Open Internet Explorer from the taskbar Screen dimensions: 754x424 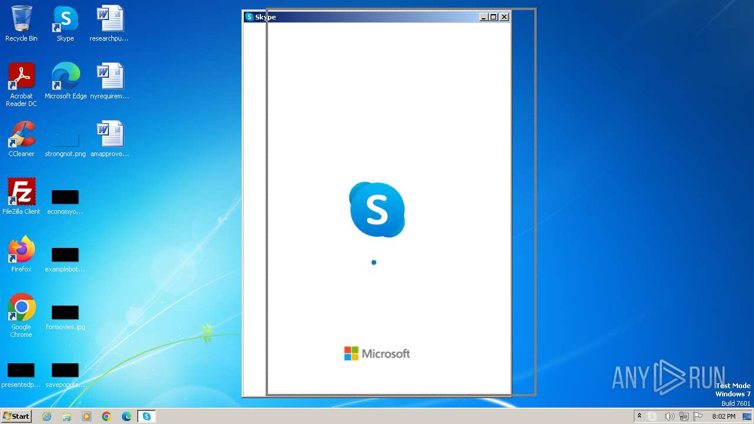pos(47,416)
